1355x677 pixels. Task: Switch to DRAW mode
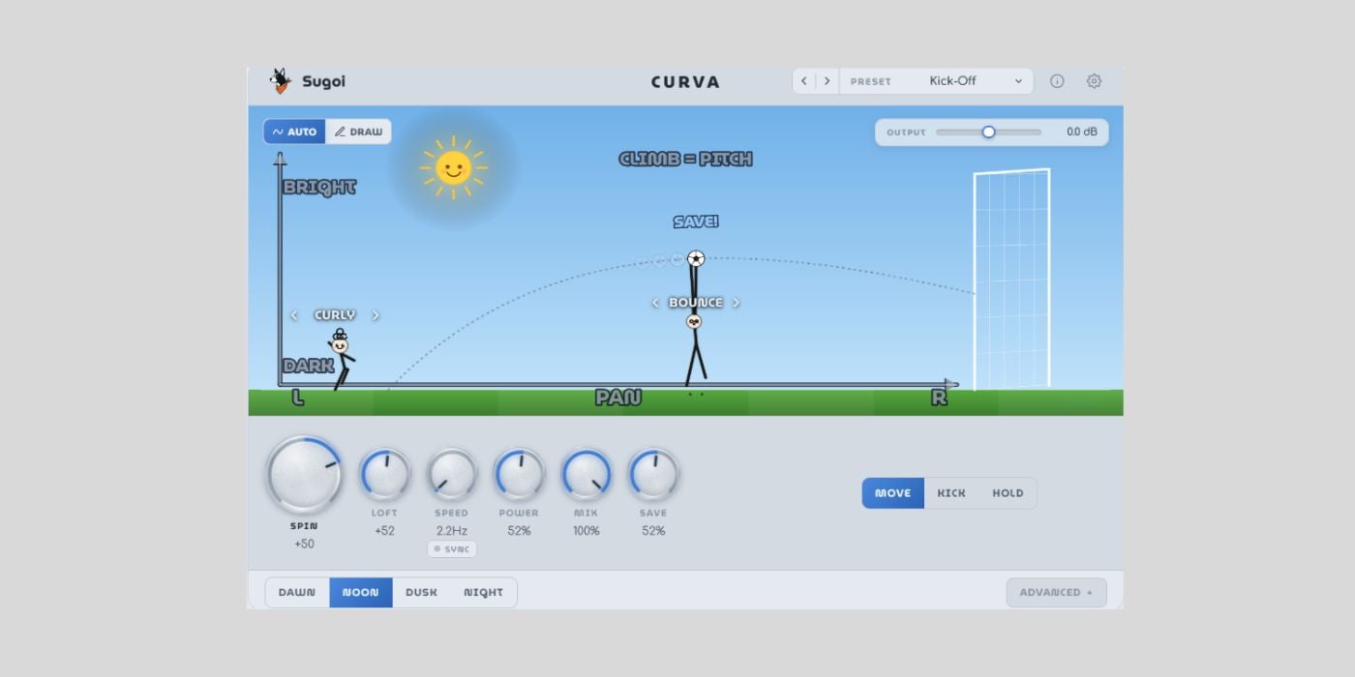click(x=358, y=132)
